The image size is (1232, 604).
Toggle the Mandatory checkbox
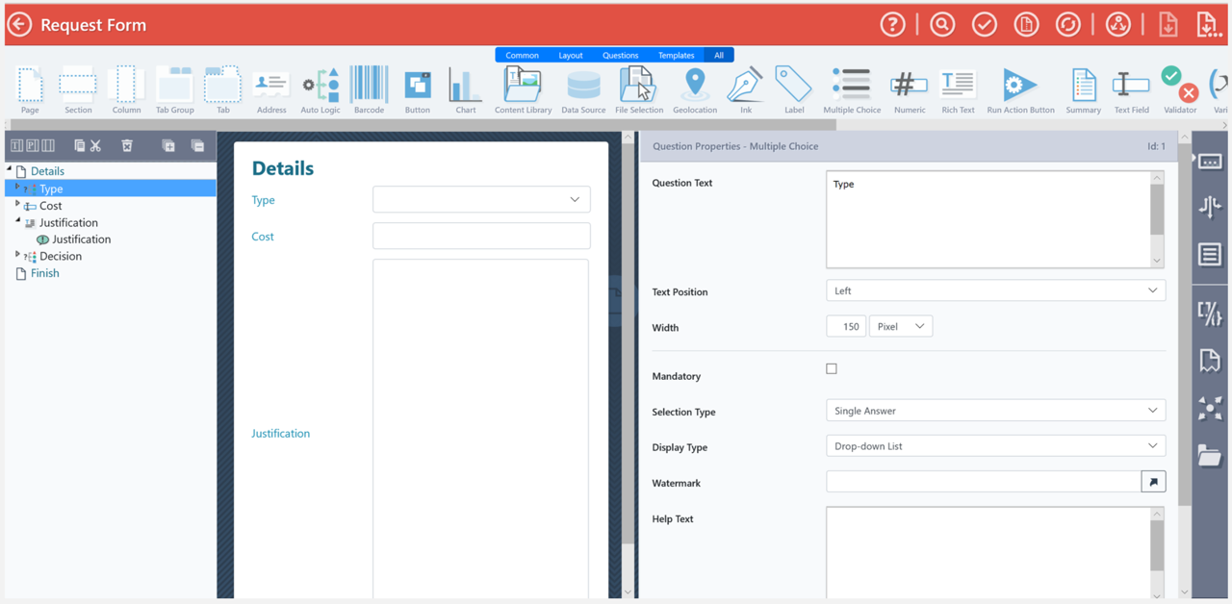point(832,368)
